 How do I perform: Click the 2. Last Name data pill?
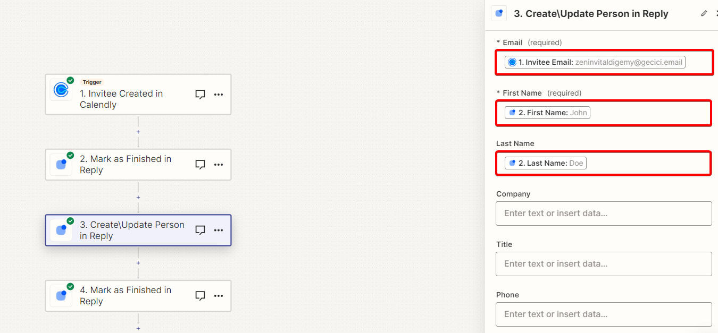pyautogui.click(x=546, y=163)
